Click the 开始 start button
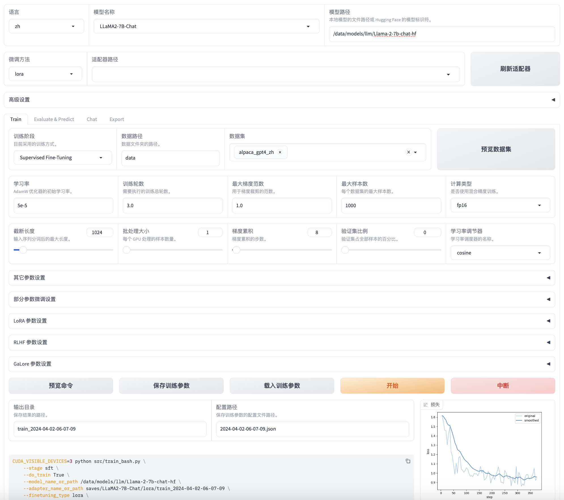Viewport: 564px width, 500px height. (392, 385)
